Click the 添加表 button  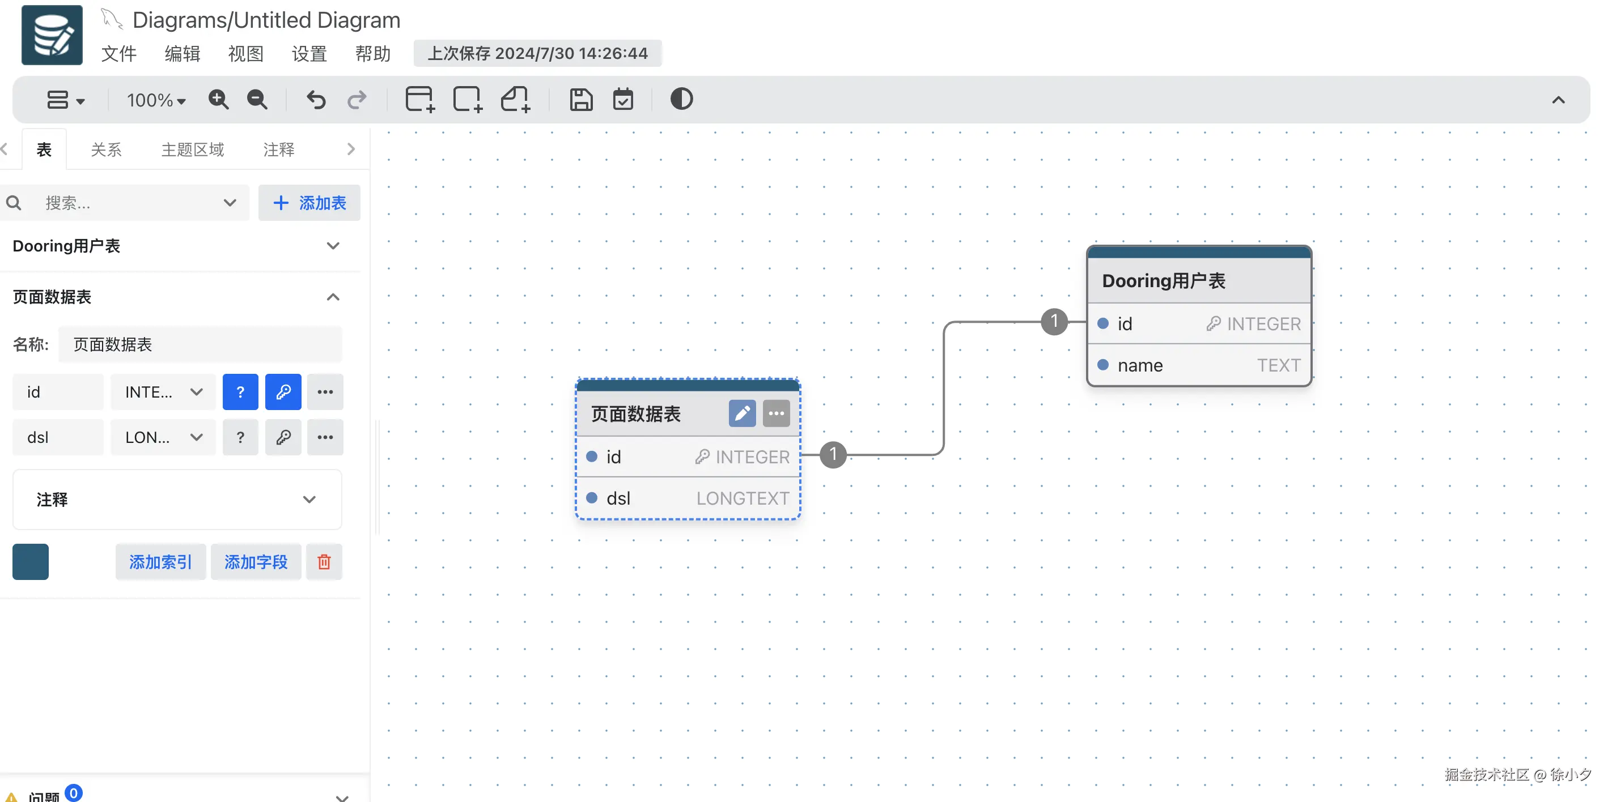coord(309,203)
